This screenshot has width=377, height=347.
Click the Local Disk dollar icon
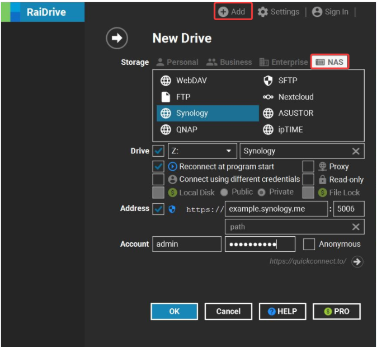point(172,193)
